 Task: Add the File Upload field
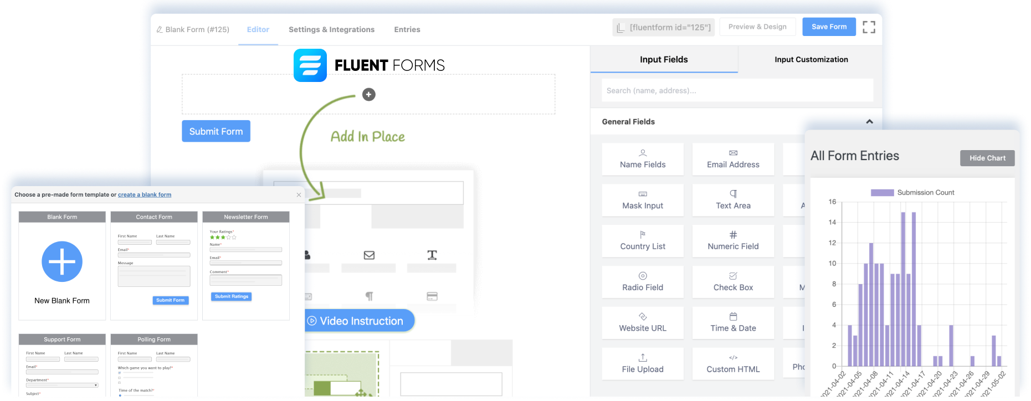[x=643, y=364]
